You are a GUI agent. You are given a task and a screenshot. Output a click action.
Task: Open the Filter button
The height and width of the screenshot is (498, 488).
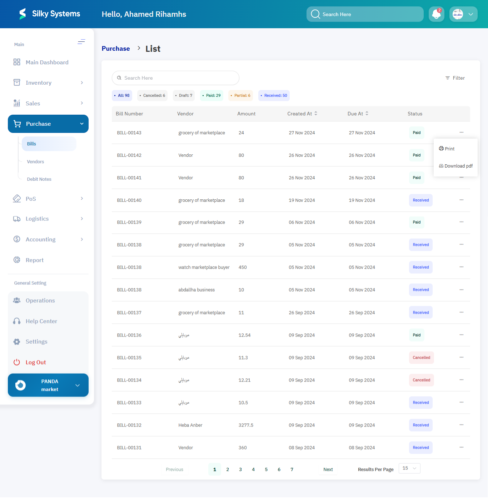[x=455, y=78]
